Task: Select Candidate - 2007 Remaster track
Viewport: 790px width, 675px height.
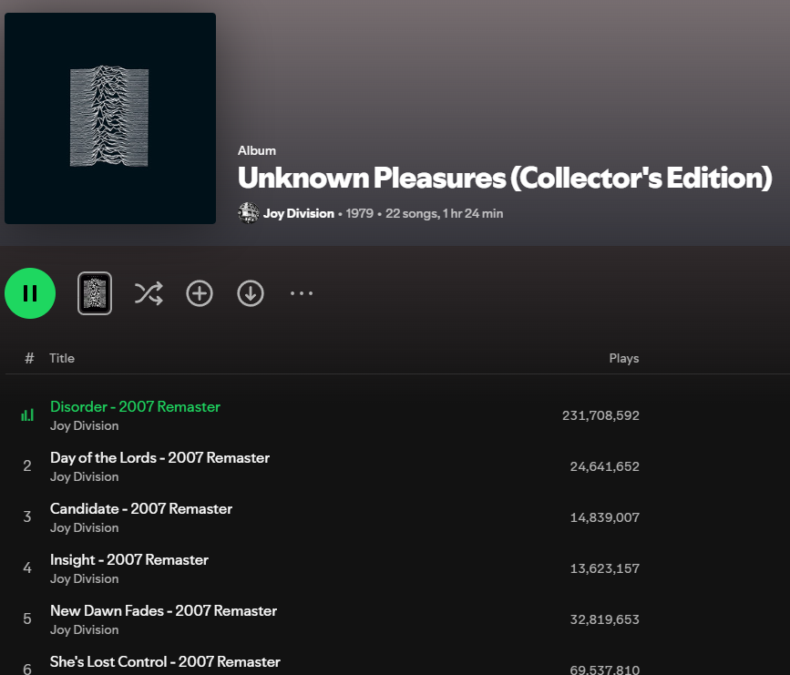Action: [141, 509]
